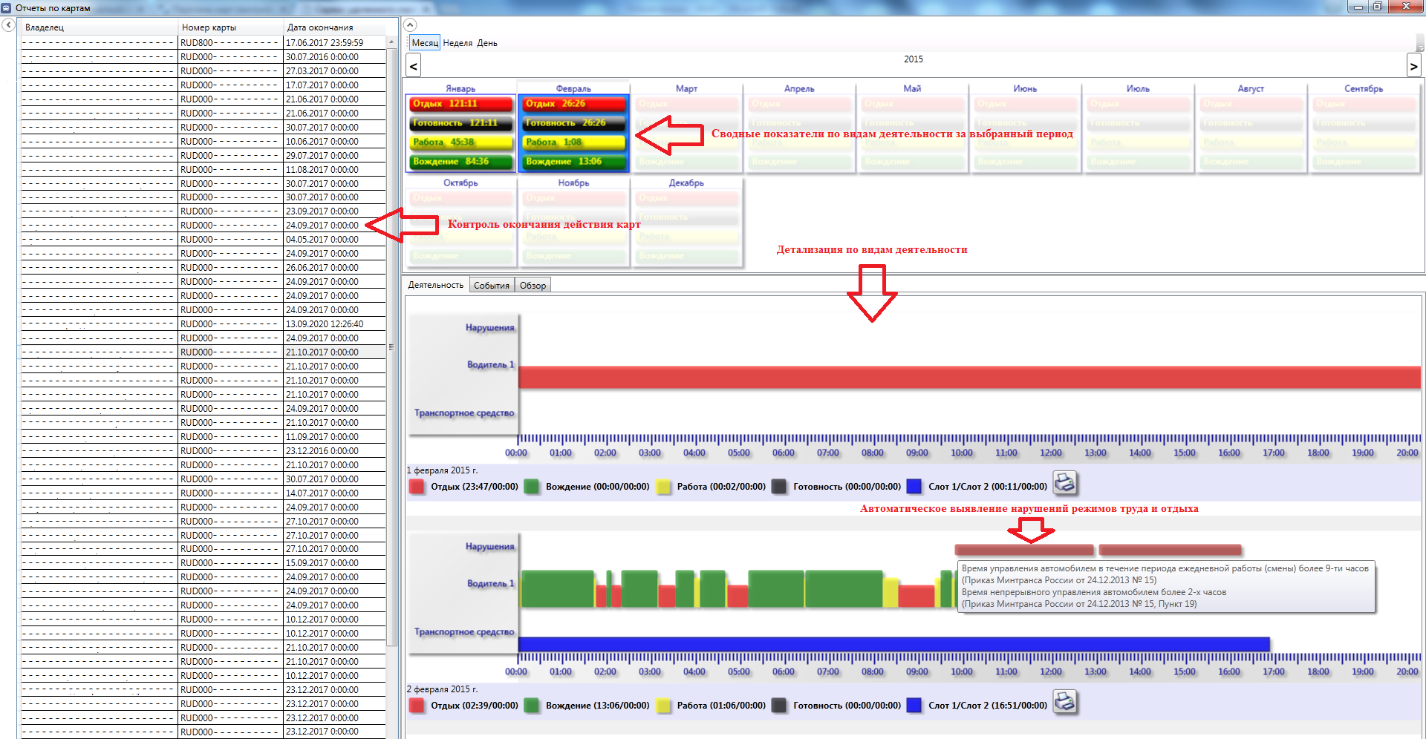Collapse the calendar panel with round arrow
Image resolution: width=1426 pixels, height=739 pixels.
[x=410, y=25]
